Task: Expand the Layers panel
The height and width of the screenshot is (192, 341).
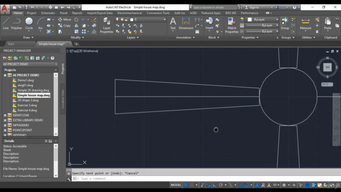Action: (133, 37)
